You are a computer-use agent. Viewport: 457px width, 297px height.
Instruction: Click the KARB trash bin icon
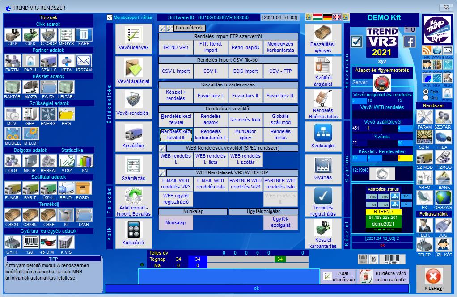point(84,35)
